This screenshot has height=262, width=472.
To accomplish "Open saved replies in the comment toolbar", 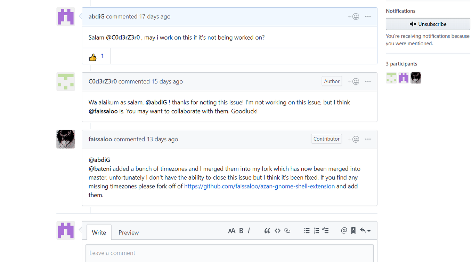I will pos(353,230).
